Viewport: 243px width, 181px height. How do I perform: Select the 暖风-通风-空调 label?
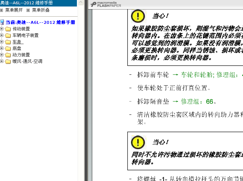point(27,61)
